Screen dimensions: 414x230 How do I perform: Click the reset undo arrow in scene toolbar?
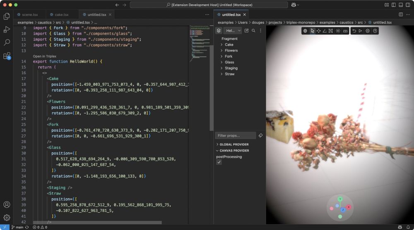click(354, 31)
